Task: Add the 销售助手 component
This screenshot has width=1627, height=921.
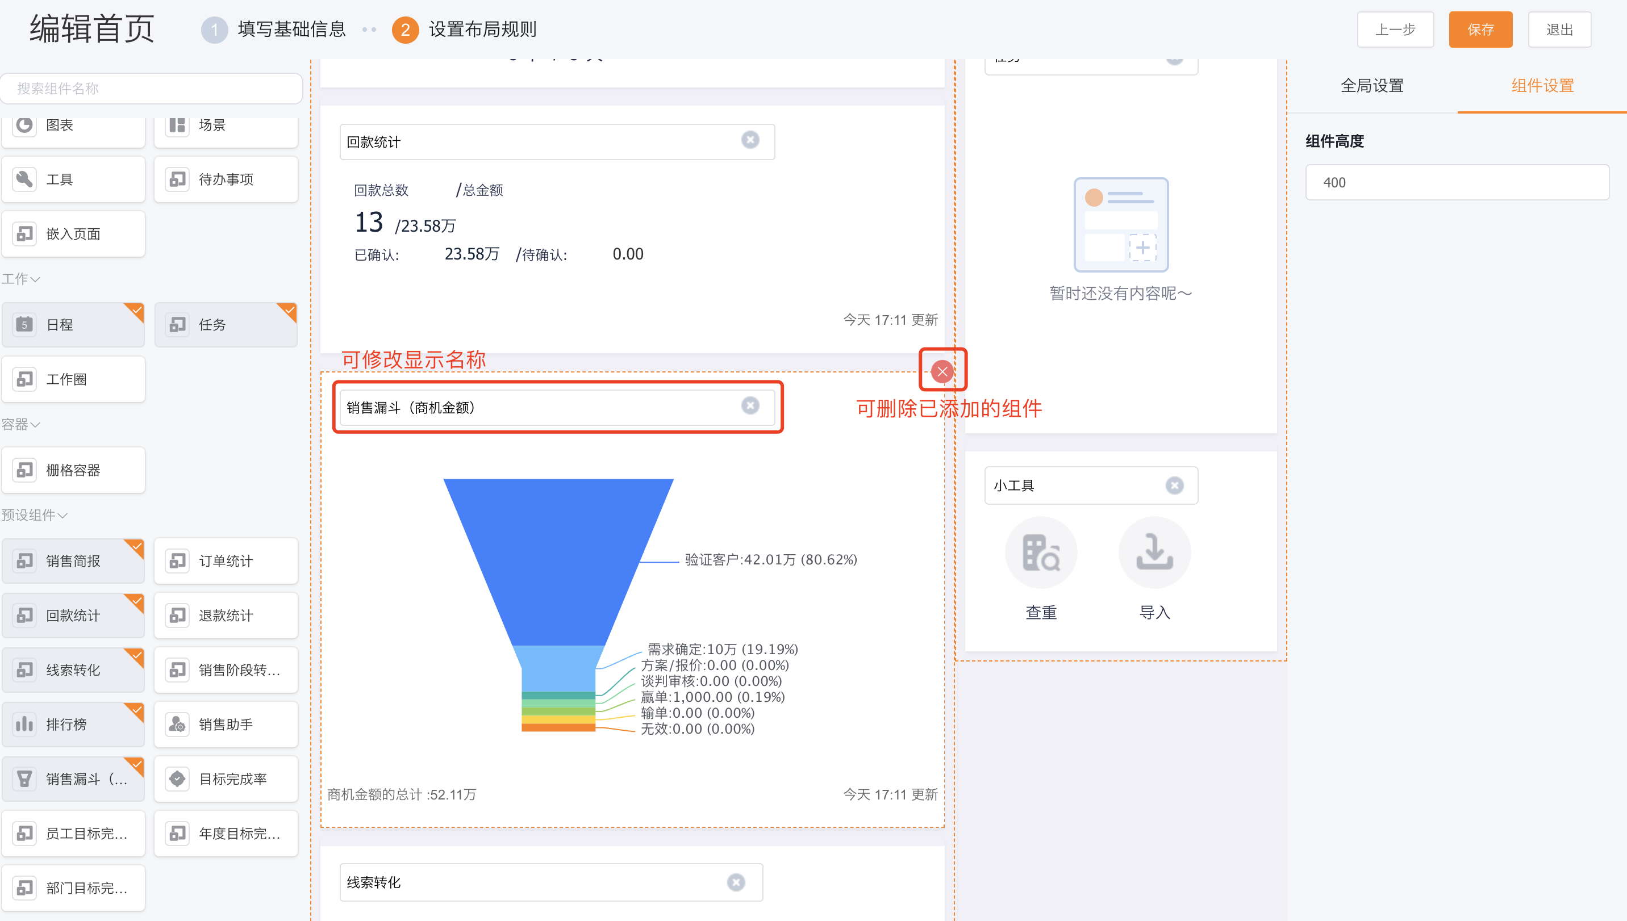Action: pyautogui.click(x=226, y=725)
